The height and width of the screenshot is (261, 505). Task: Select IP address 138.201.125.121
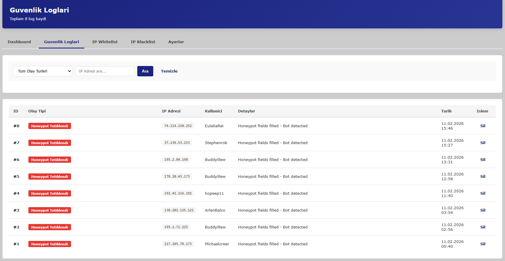179,210
